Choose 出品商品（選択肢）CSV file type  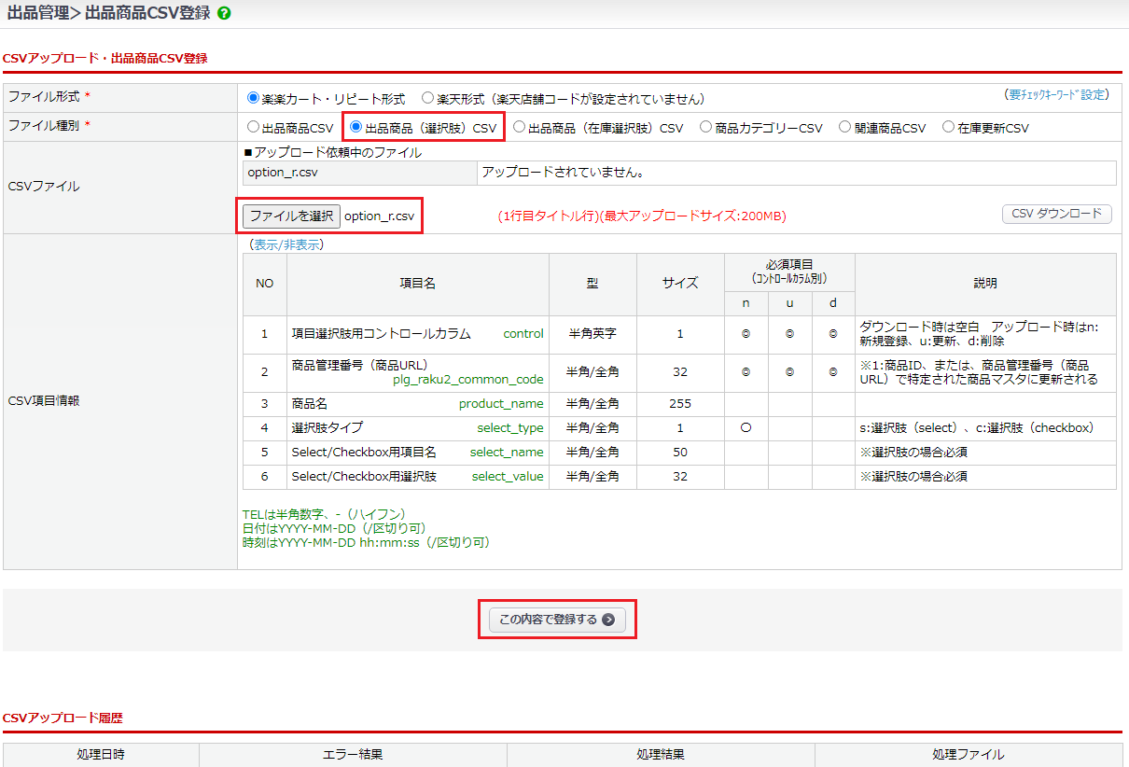[356, 128]
